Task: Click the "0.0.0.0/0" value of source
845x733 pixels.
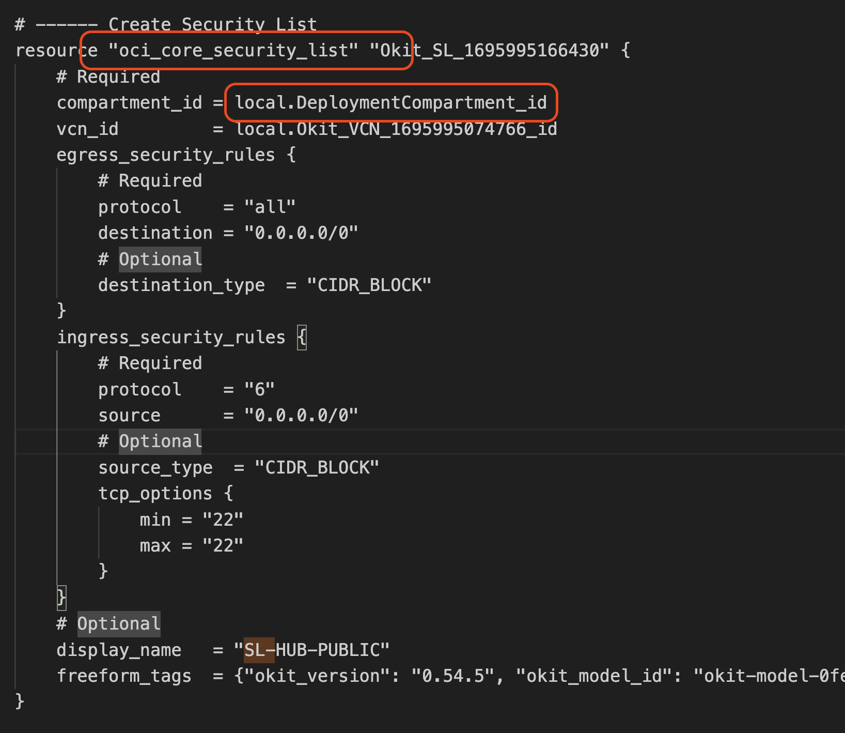Action: [x=301, y=416]
